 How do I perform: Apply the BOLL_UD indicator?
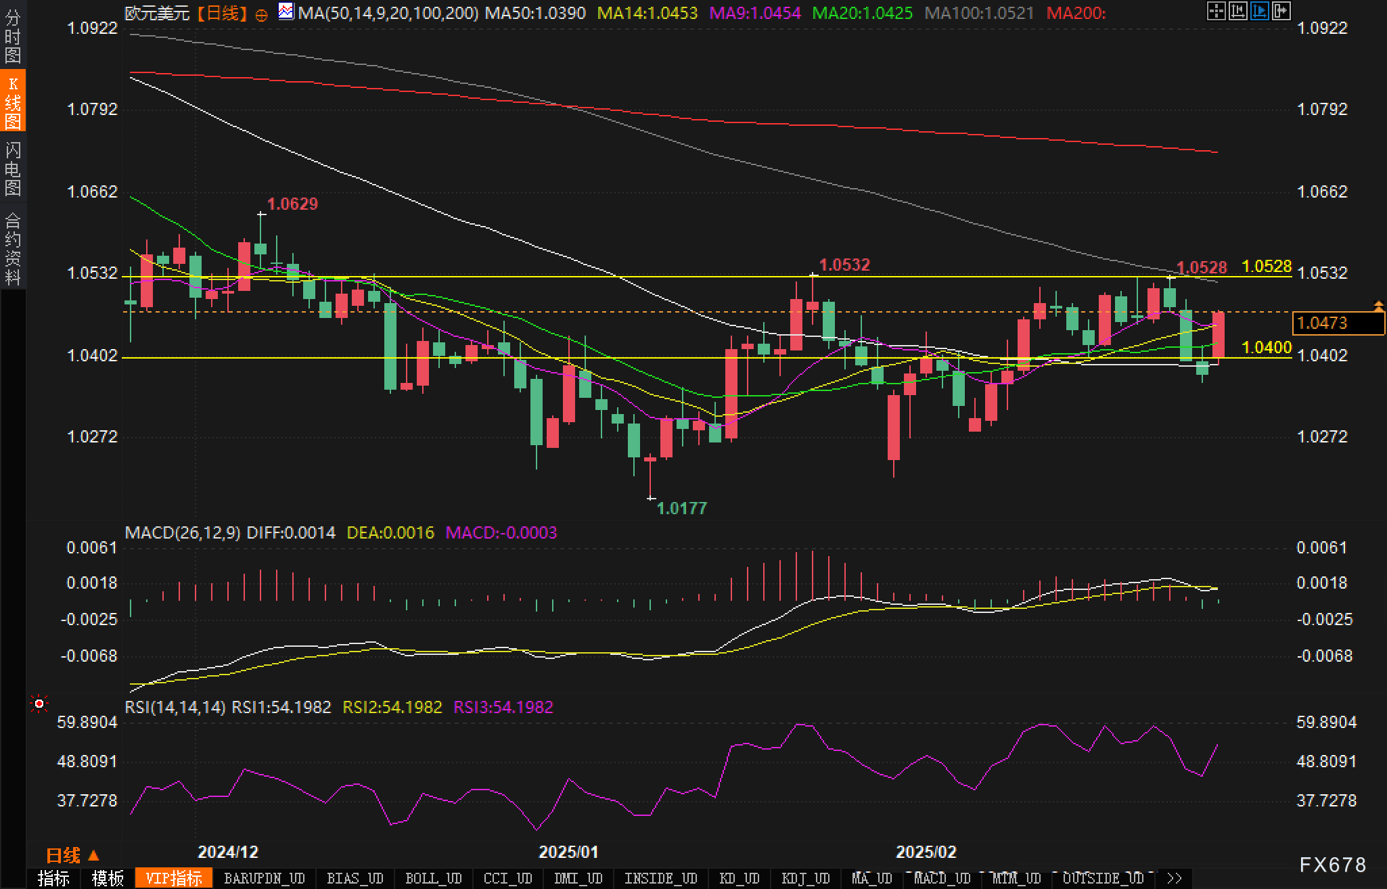pyautogui.click(x=433, y=878)
